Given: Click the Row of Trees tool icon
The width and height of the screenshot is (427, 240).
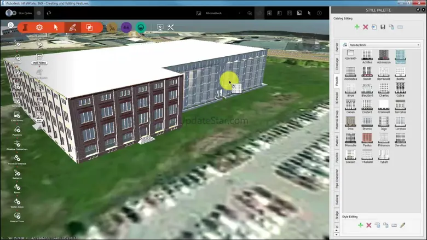Looking at the screenshot, I should (17, 216).
